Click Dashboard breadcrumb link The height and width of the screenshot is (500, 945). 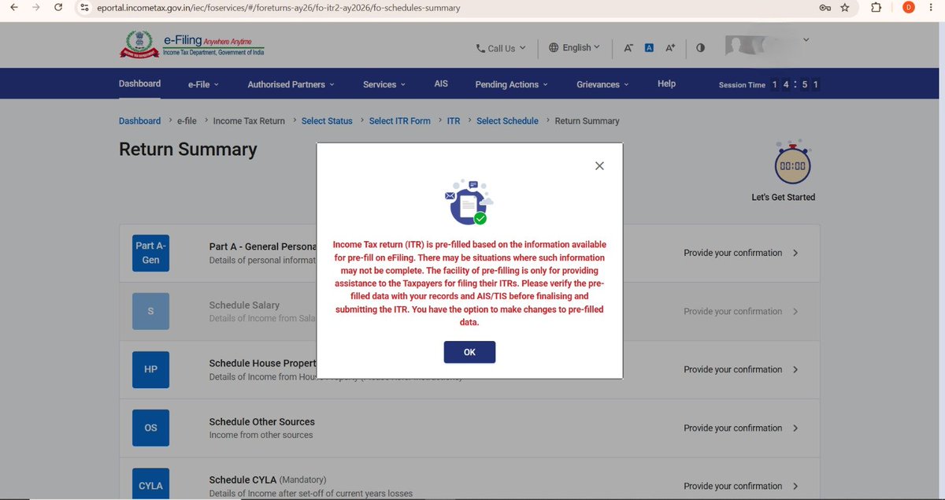[x=139, y=121]
